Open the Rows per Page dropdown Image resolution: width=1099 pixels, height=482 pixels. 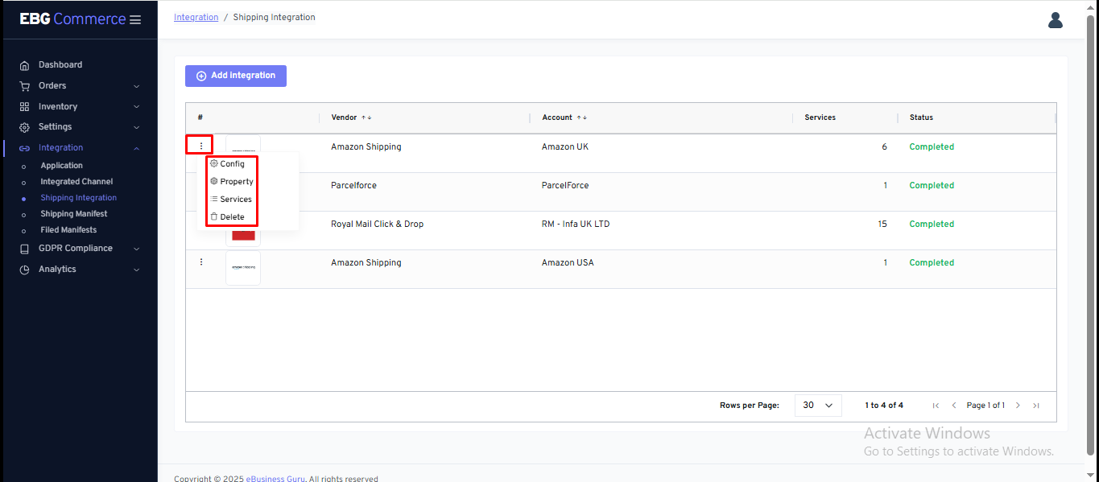[x=817, y=406]
